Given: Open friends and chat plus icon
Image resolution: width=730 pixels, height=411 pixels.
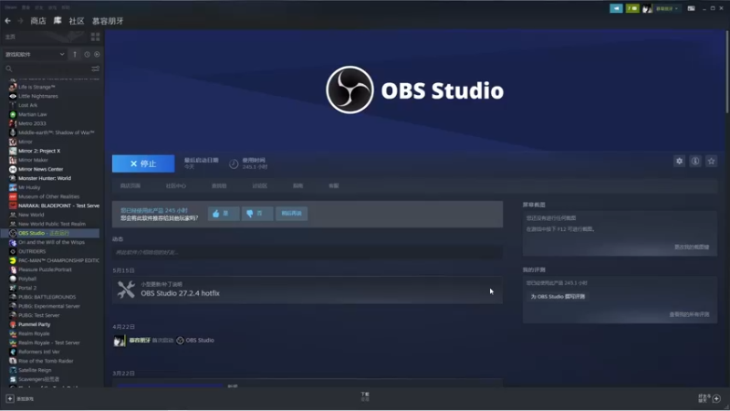Looking at the screenshot, I should pyautogui.click(x=716, y=398).
